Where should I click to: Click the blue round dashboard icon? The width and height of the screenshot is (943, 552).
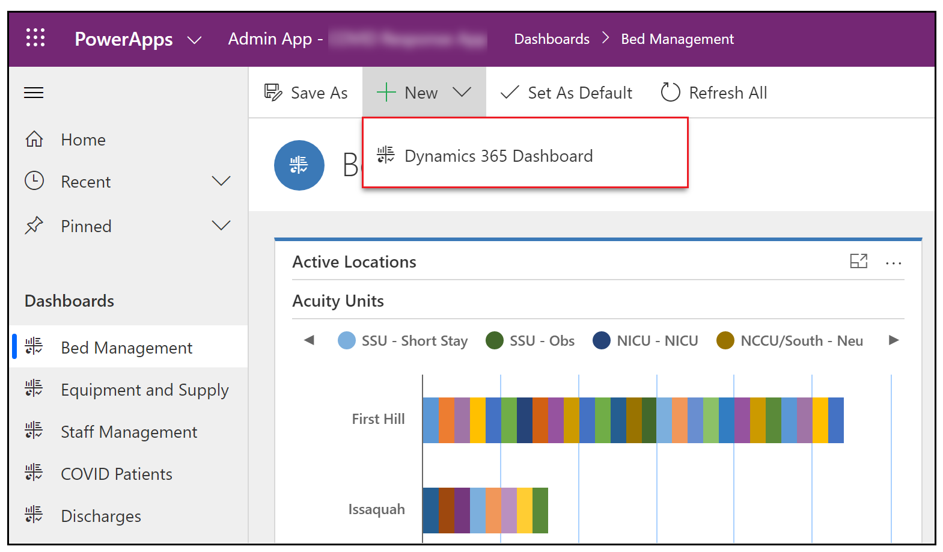(299, 165)
